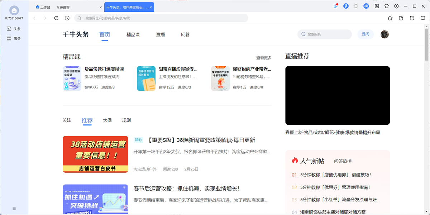Close the 系统设置 tab
This screenshot has width=430, height=215.
click(x=100, y=7)
